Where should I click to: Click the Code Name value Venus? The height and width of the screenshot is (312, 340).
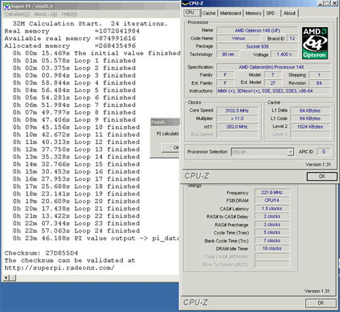click(238, 38)
